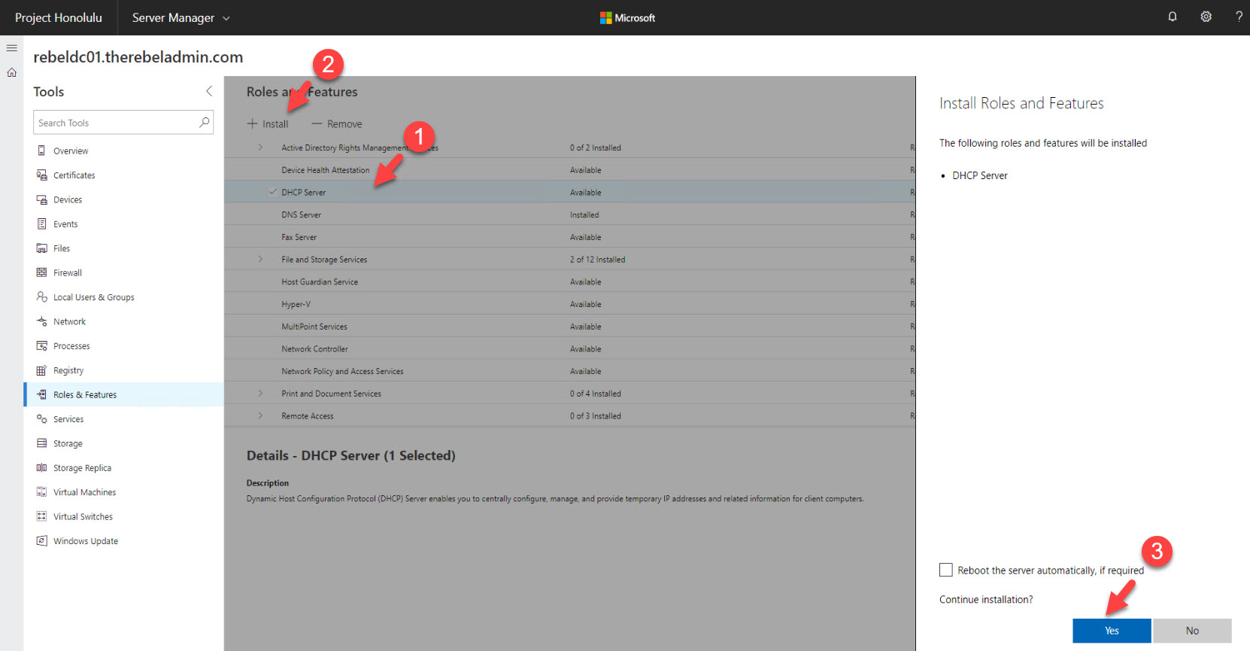Select the DNS Server row
The width and height of the screenshot is (1250, 651).
tap(569, 214)
